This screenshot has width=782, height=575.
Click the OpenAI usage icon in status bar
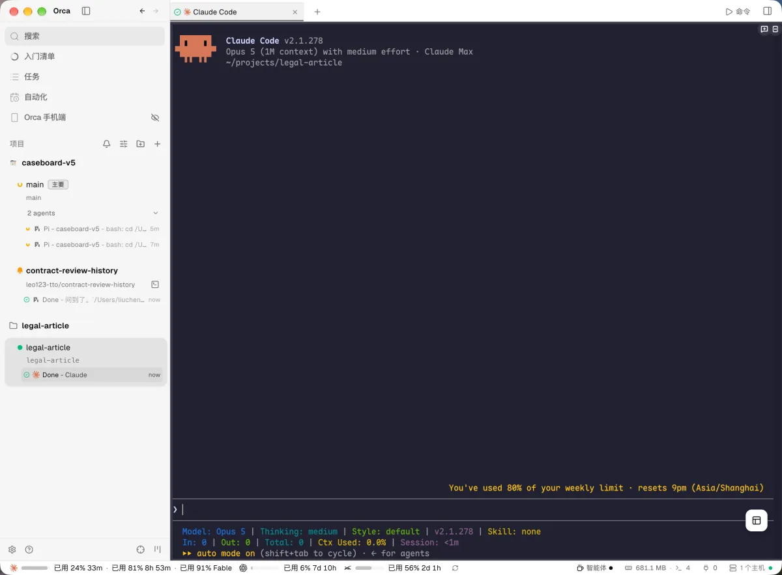tap(243, 568)
